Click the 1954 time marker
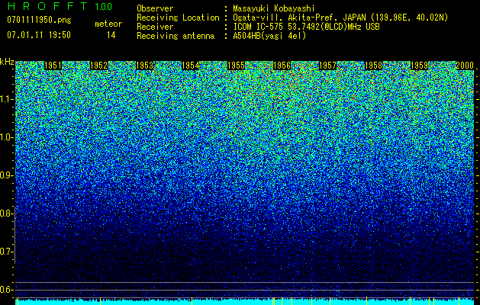 (x=191, y=66)
